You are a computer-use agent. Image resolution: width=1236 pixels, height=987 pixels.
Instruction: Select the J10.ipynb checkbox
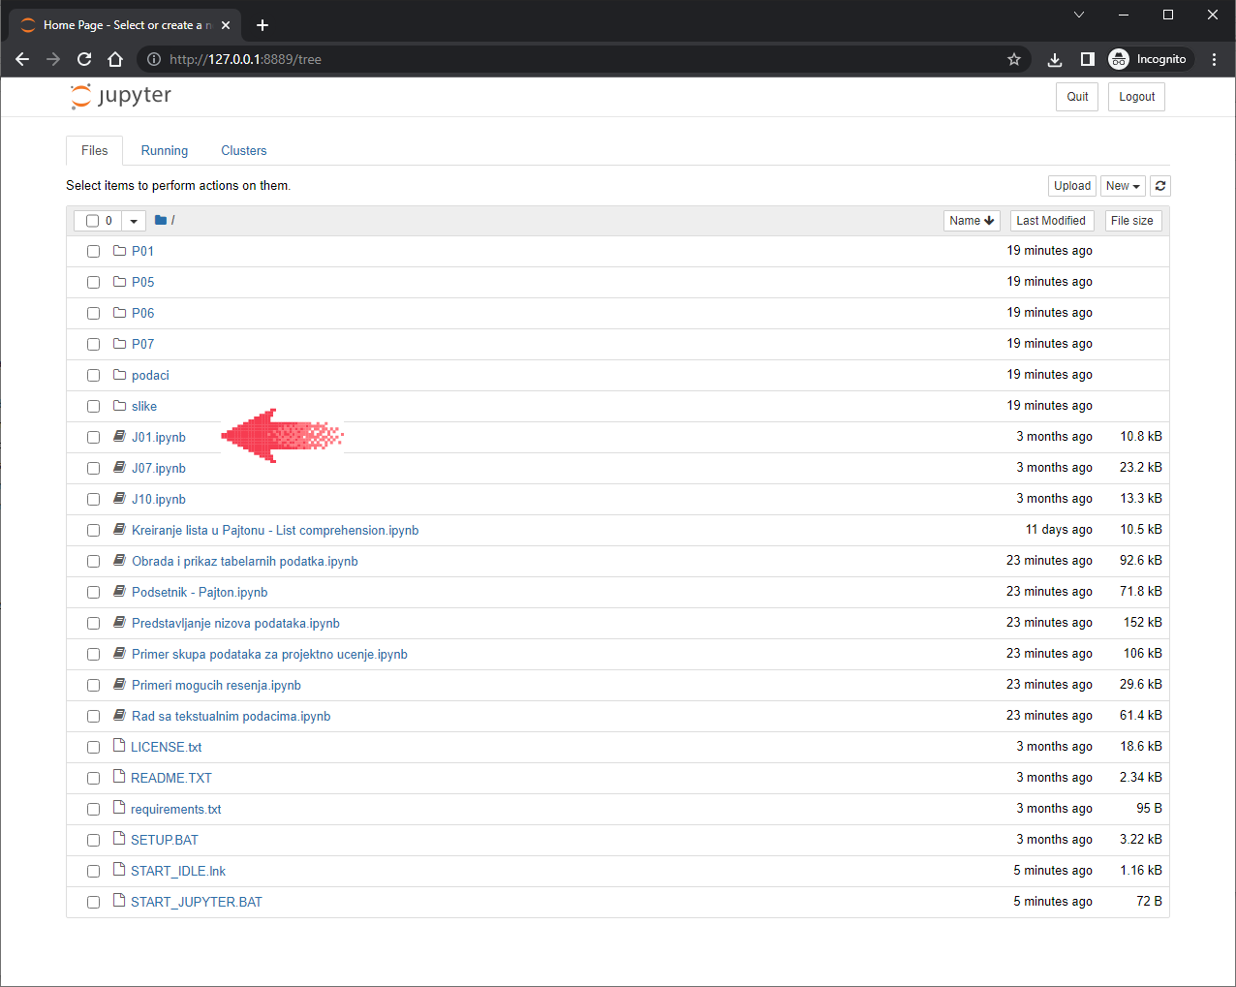pos(94,500)
